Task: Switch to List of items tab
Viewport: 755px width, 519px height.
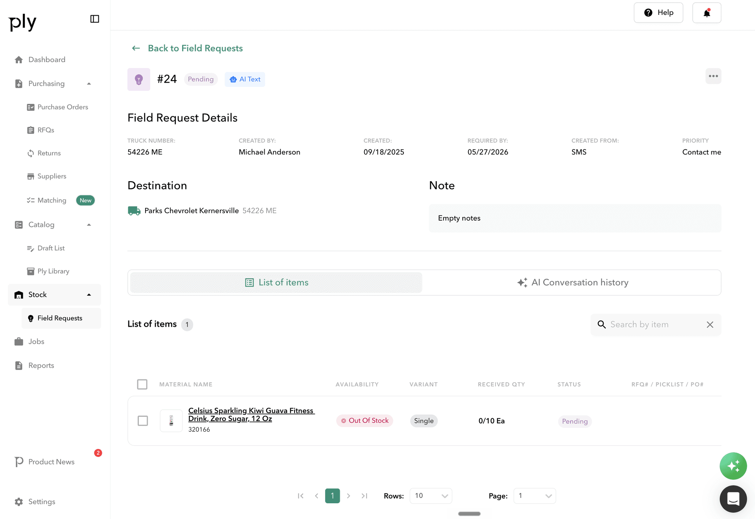Action: (x=276, y=283)
